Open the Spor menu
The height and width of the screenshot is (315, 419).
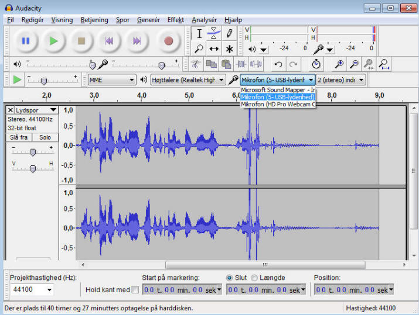coord(122,20)
